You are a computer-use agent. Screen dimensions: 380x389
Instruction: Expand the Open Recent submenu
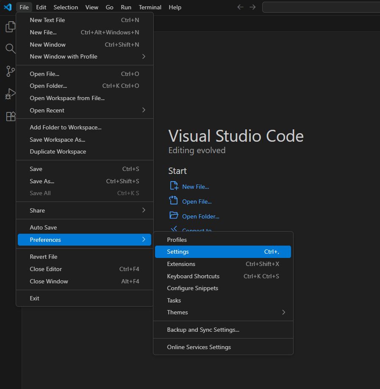click(x=84, y=110)
